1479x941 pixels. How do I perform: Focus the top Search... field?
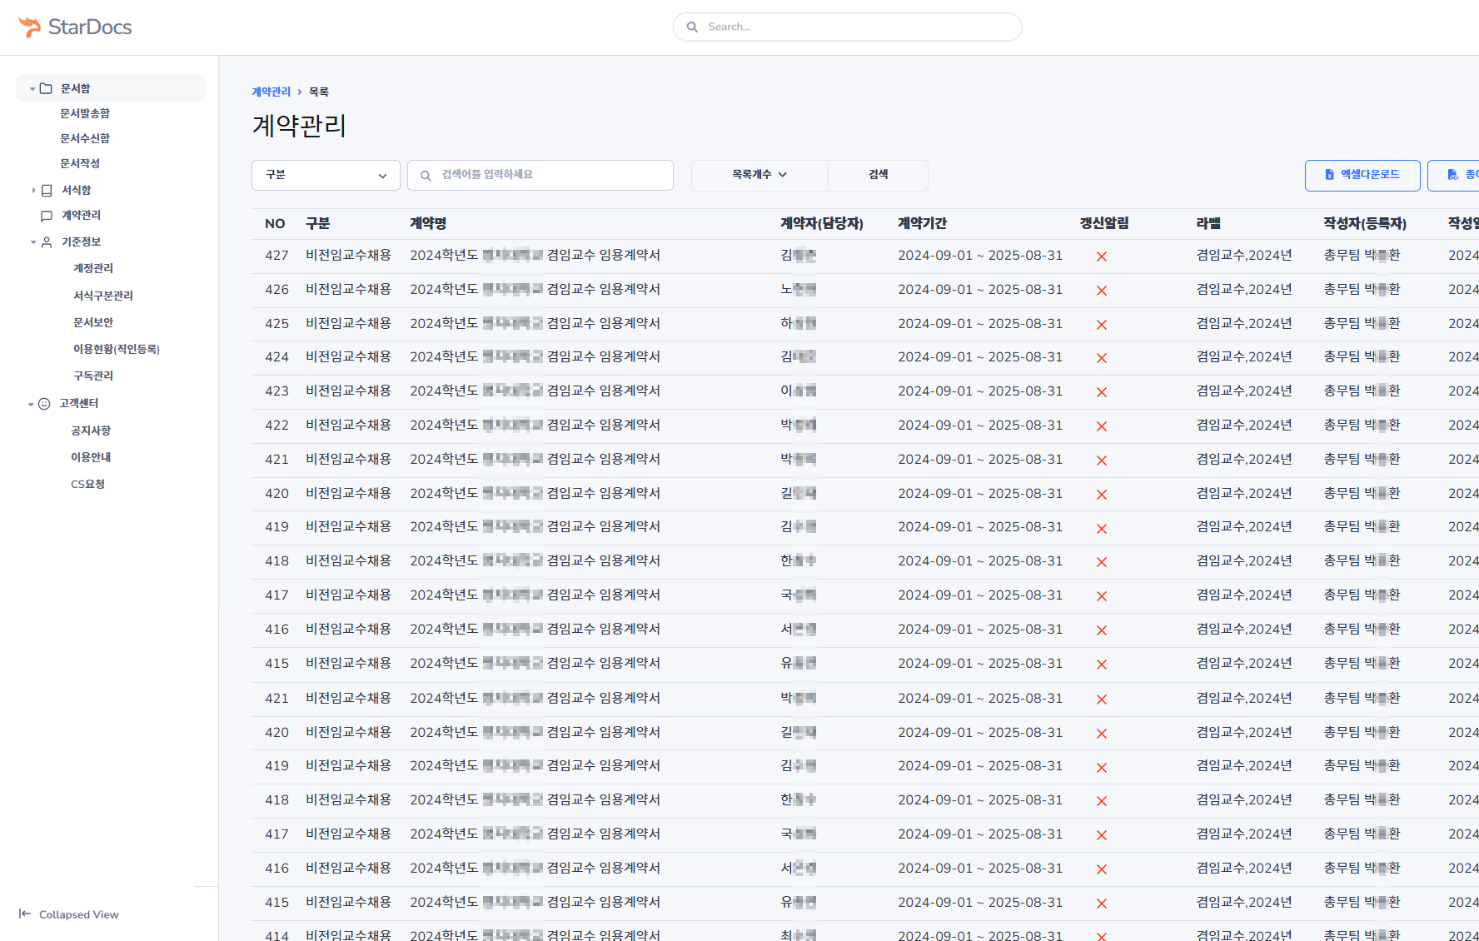(x=847, y=27)
